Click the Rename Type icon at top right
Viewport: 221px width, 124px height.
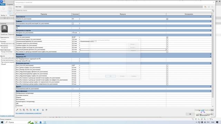(209, 7)
